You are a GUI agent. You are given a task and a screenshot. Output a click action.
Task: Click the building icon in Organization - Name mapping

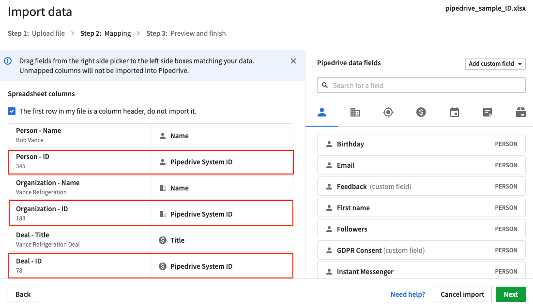(163, 188)
